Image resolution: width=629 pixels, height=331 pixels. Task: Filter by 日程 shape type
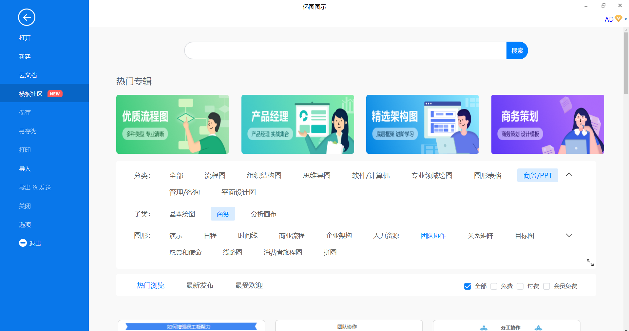(210, 236)
